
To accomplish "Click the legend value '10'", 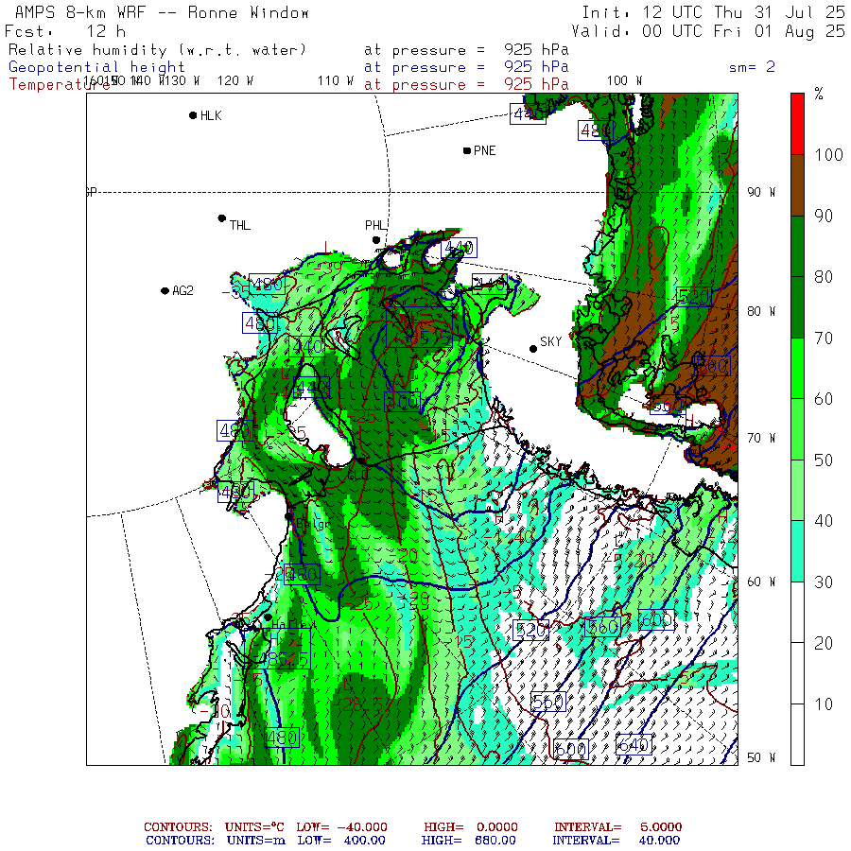I will [x=824, y=703].
